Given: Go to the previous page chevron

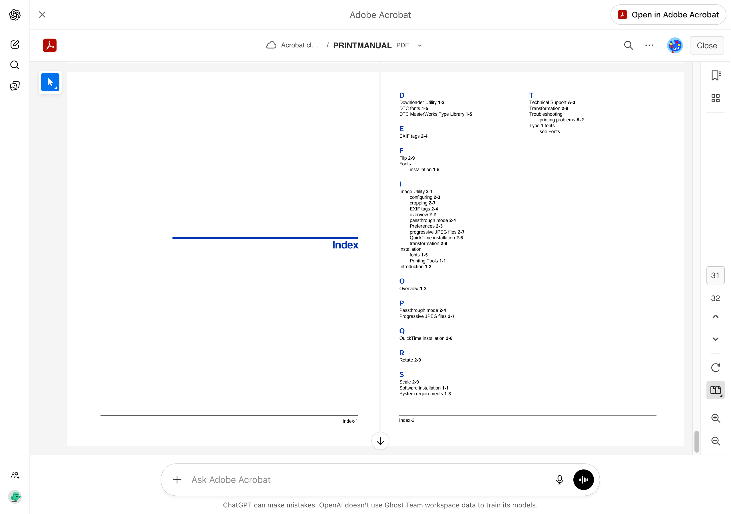Looking at the screenshot, I should (715, 317).
